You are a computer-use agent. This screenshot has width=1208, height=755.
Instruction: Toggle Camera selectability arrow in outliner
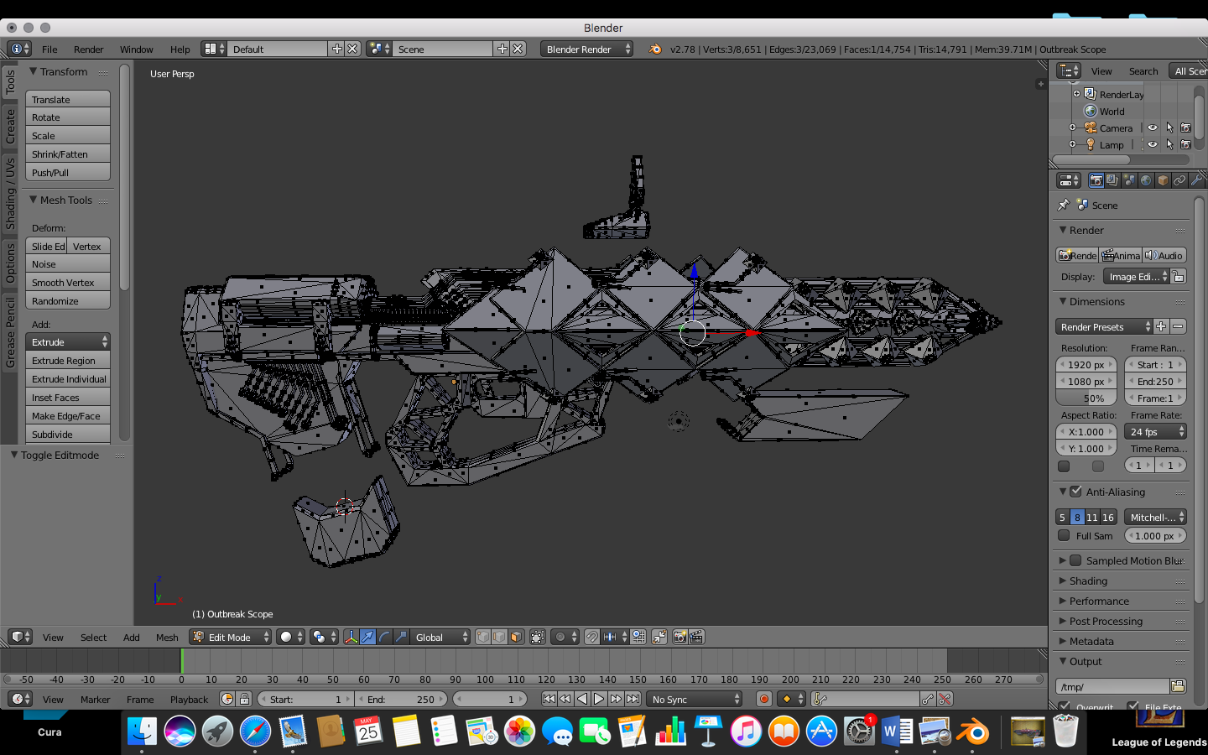tap(1169, 128)
